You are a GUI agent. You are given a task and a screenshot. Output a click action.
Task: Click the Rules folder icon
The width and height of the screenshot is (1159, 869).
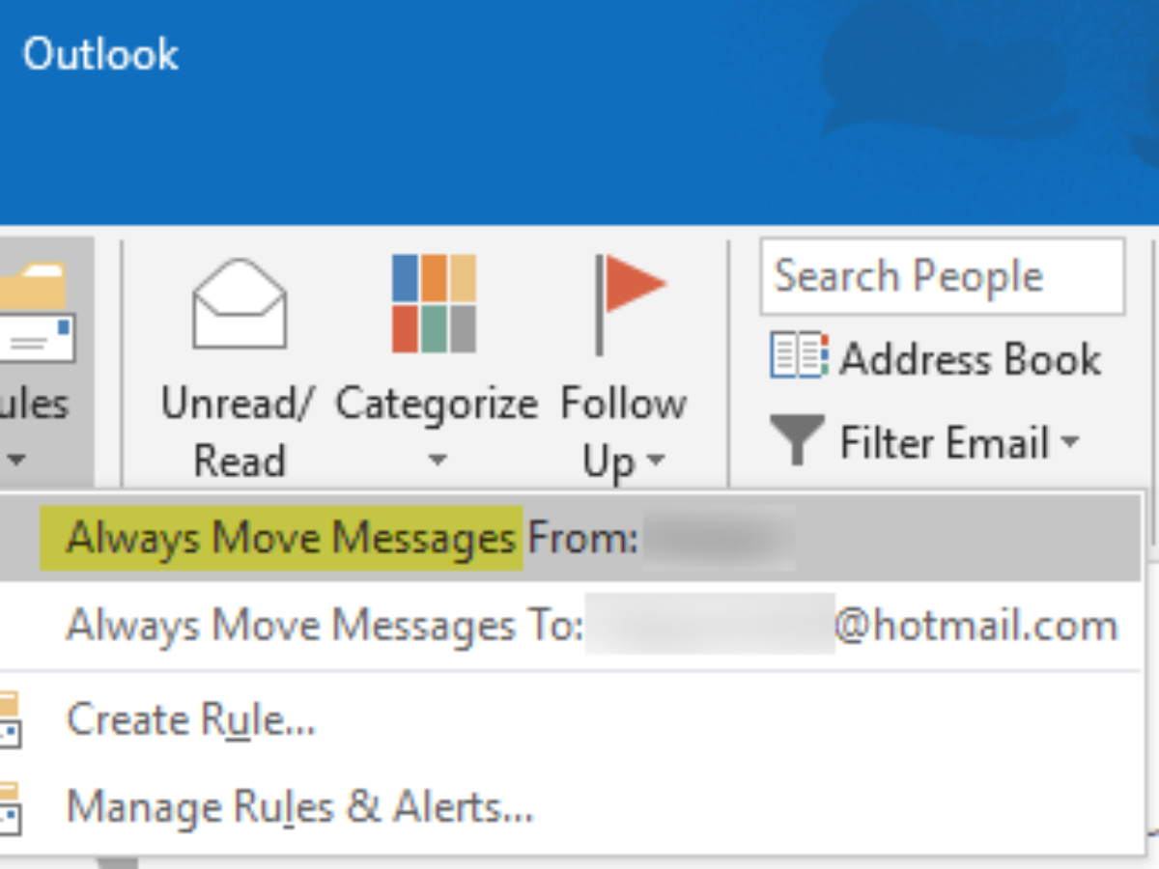(x=37, y=311)
